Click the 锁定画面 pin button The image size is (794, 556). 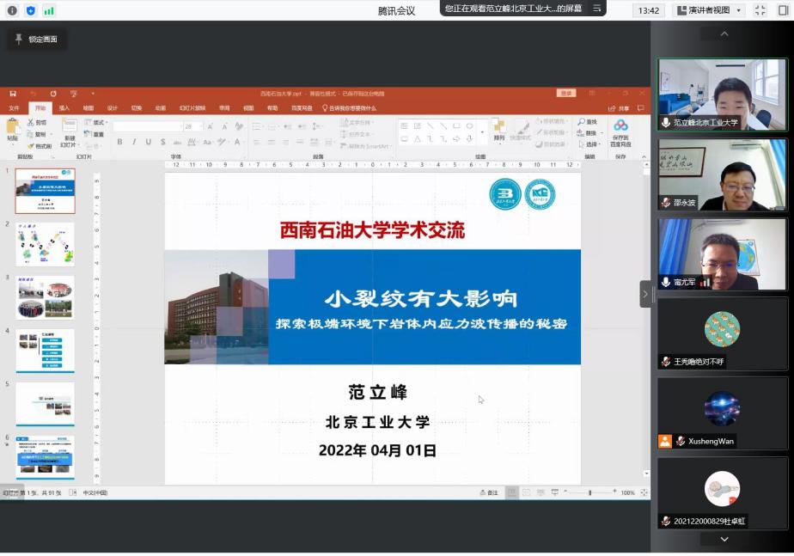[36, 39]
